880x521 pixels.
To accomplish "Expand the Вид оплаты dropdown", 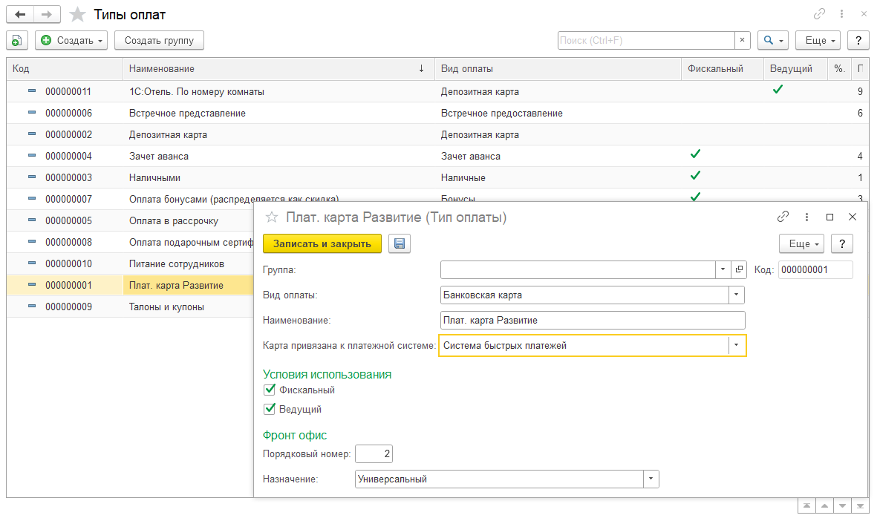I will pos(736,295).
